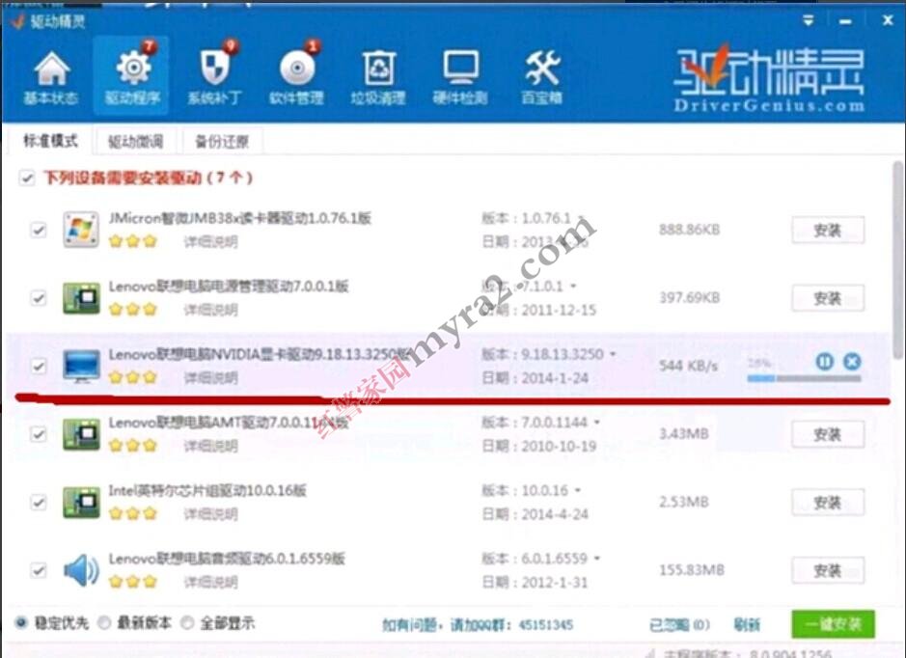Viewport: 906px width, 658px height.
Task: Open the 驱动程序 gear section
Action: pyautogui.click(x=132, y=75)
